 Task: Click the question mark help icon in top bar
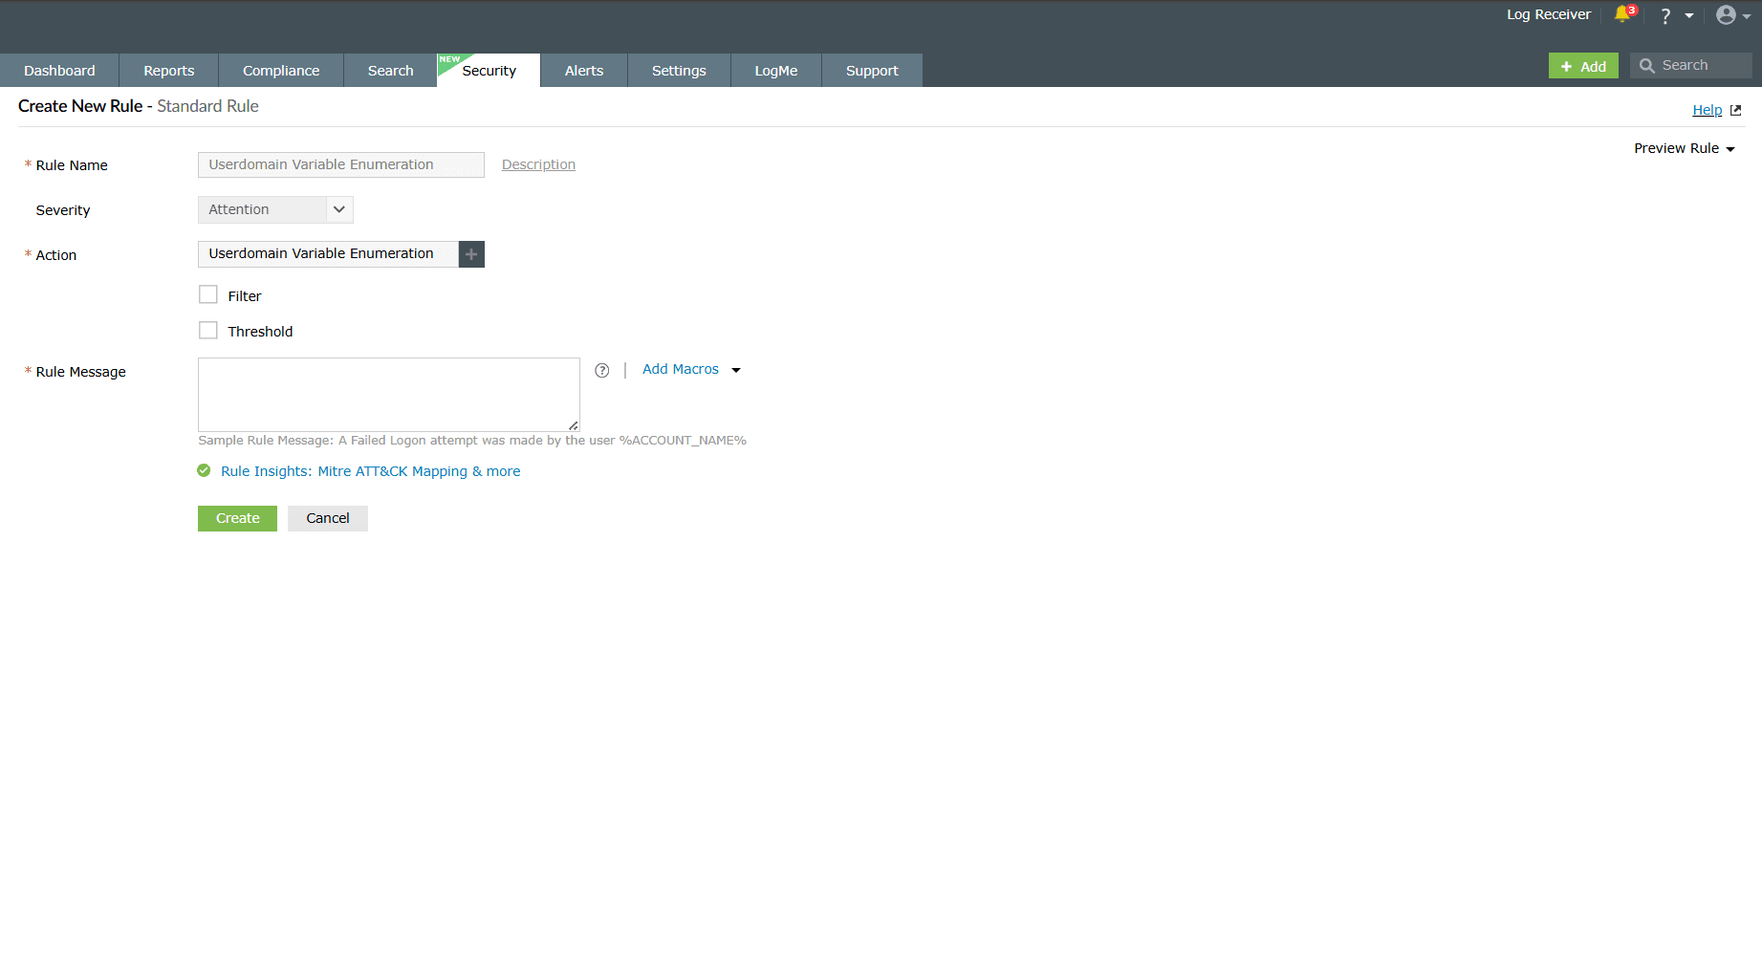click(1664, 14)
